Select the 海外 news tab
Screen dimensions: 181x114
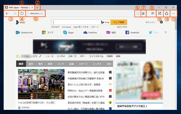pyautogui.click(x=40, y=64)
